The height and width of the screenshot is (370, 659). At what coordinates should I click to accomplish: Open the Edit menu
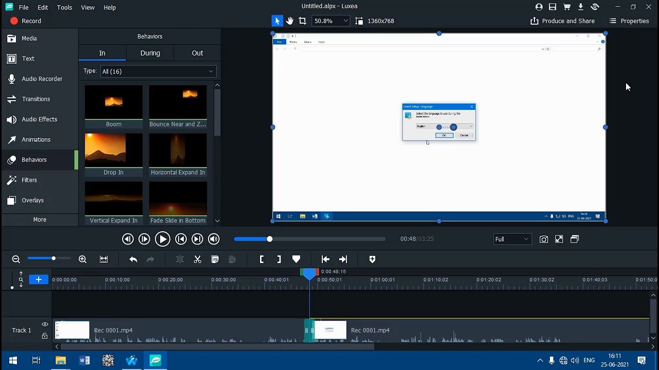click(x=43, y=7)
